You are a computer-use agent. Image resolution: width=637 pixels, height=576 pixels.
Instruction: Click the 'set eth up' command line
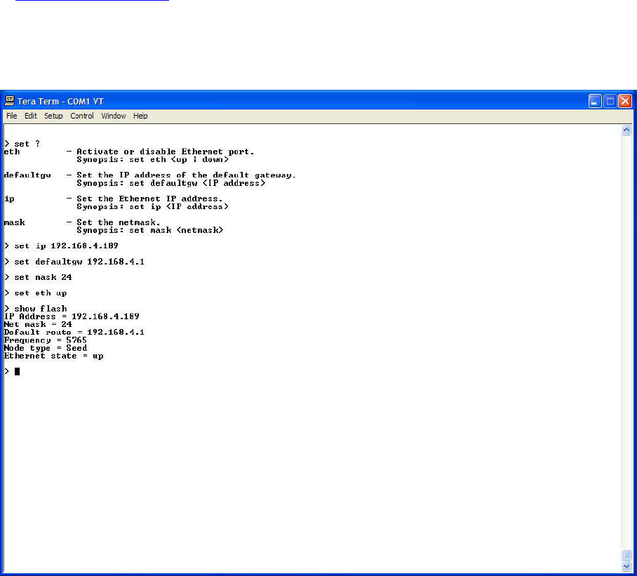[x=35, y=293]
